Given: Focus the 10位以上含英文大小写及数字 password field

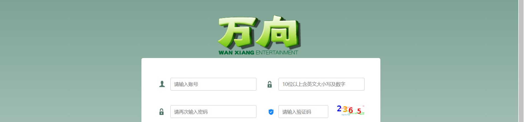Looking at the screenshot, I should (x=321, y=84).
